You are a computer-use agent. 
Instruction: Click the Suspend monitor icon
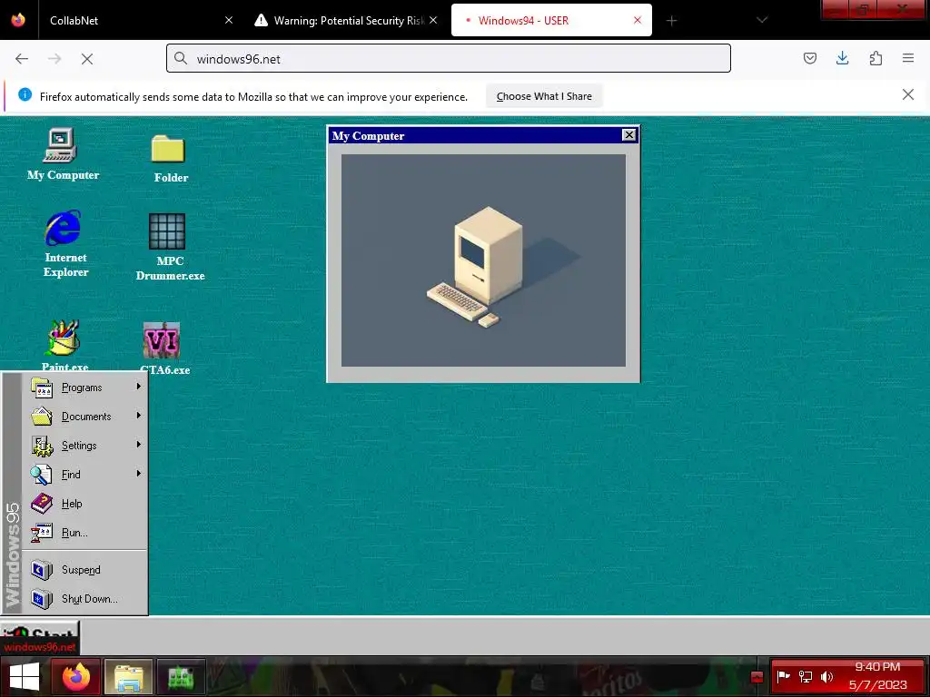coord(42,570)
